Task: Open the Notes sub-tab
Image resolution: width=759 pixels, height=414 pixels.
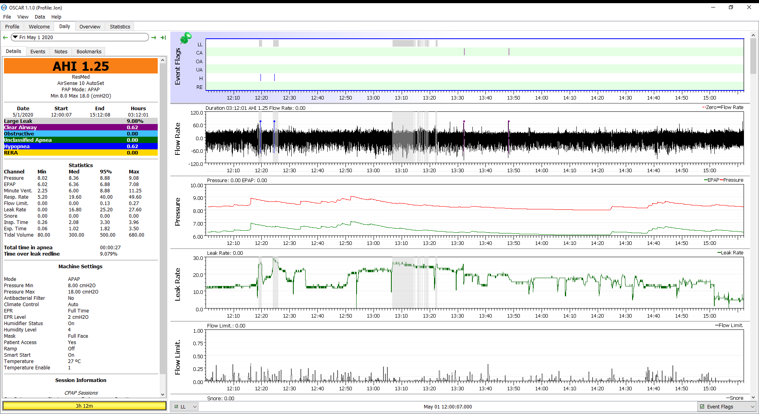Action: coord(61,51)
